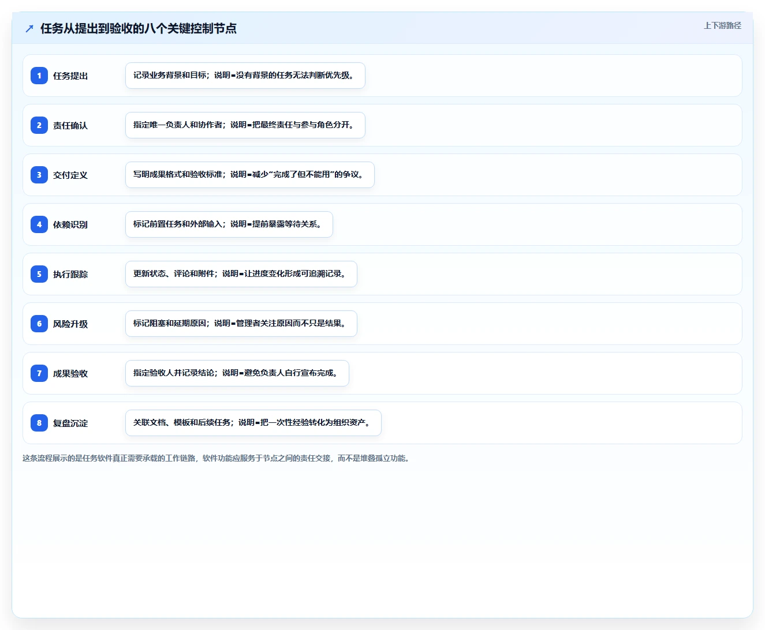765x630 pixels.
Task: Click the 标记前置任务和外部输入 description box
Action: (x=229, y=224)
